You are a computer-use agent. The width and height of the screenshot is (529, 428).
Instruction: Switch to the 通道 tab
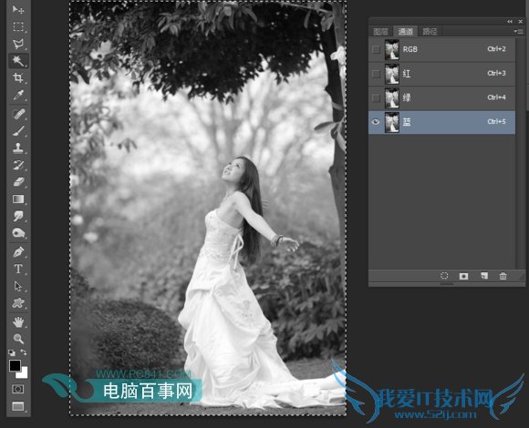pos(405,31)
